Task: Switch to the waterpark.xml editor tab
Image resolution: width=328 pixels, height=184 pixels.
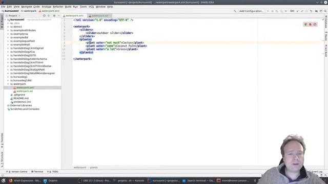Action: (x=74, y=16)
